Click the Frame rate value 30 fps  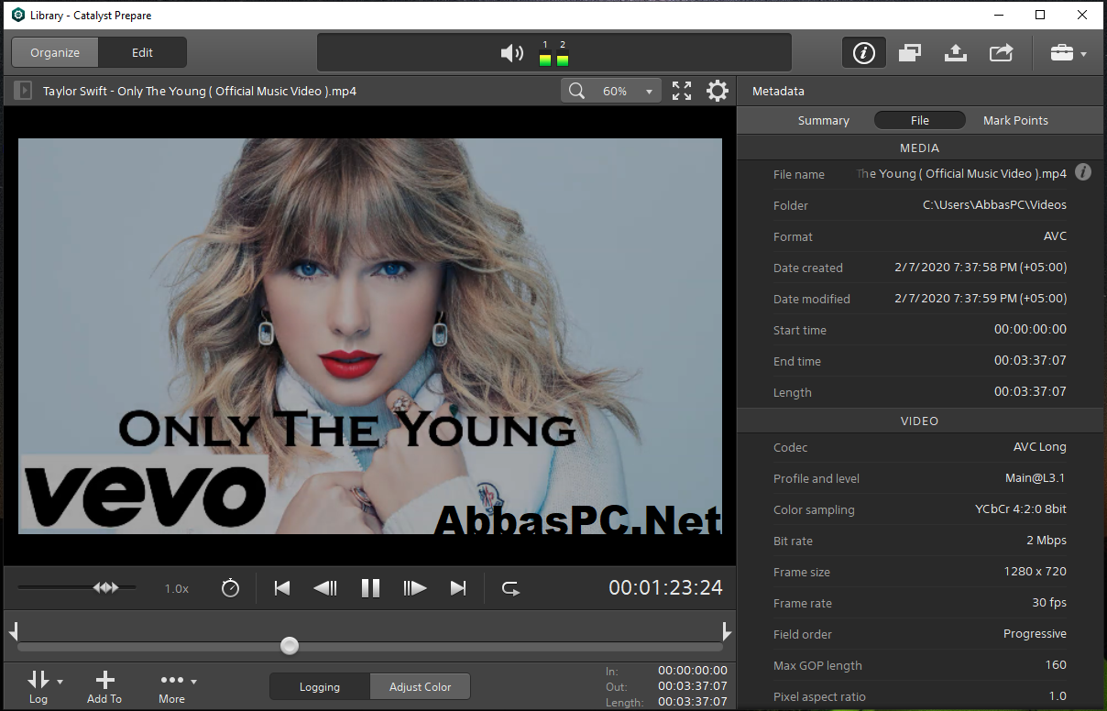coord(1049,603)
